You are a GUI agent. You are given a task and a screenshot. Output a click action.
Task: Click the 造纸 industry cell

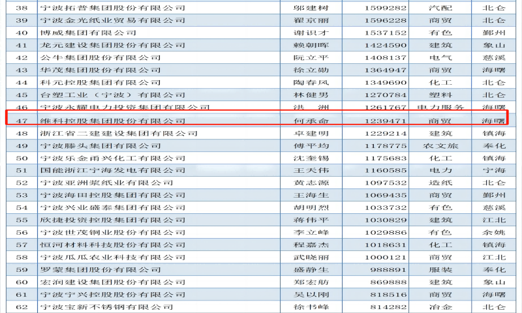pyautogui.click(x=438, y=183)
